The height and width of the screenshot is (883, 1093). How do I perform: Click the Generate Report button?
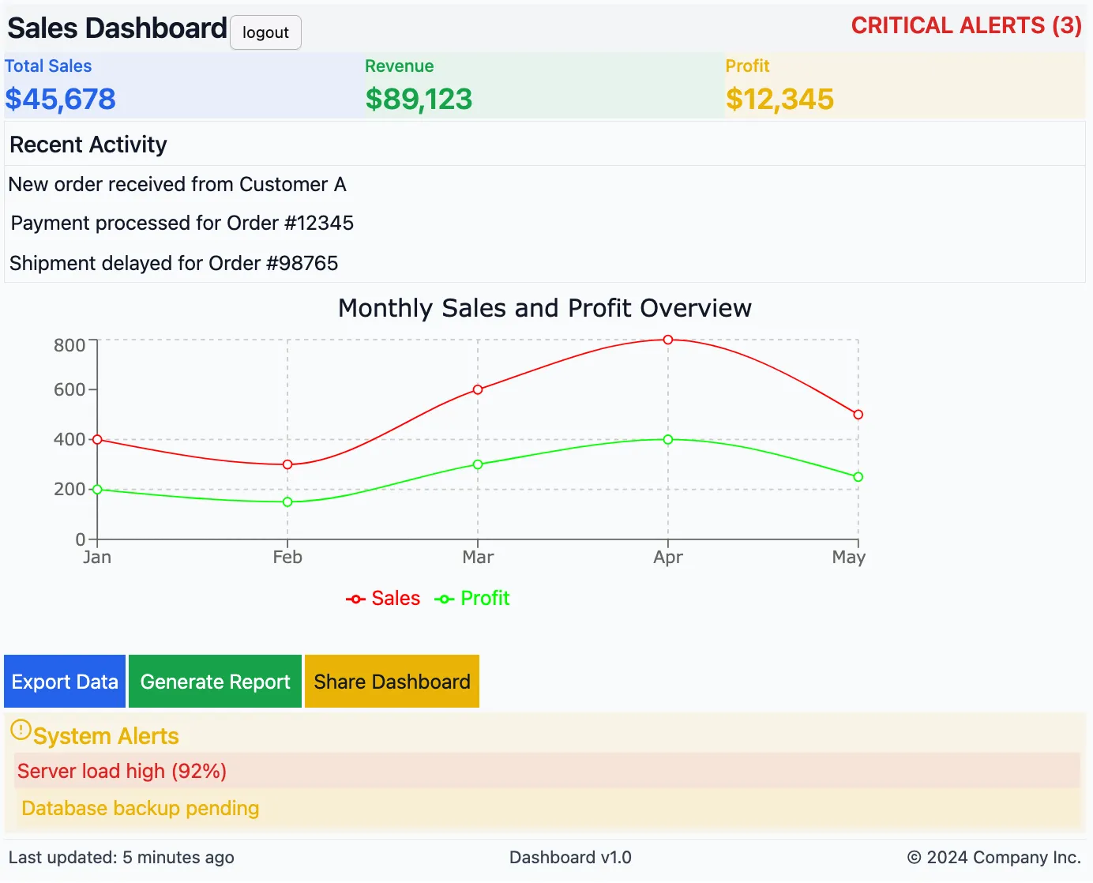(215, 681)
